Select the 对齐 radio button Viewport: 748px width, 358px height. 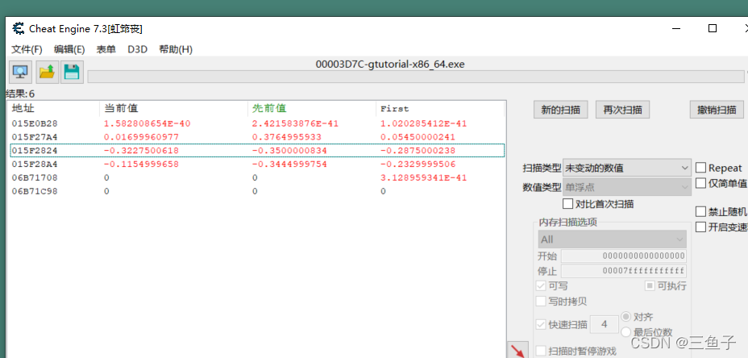626,317
